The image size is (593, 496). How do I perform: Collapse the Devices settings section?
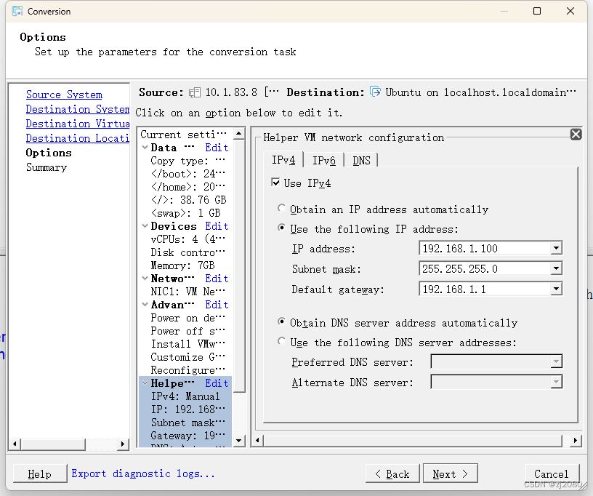145,226
